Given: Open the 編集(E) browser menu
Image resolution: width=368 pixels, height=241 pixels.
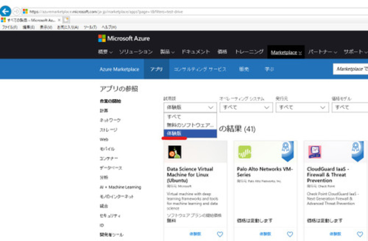Looking at the screenshot, I should pos(29,27).
